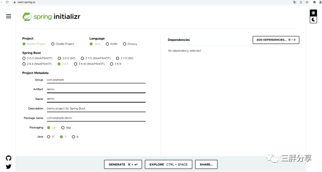Click the browser share icon
The width and height of the screenshot is (322, 172).
pyautogui.click(x=301, y=2)
